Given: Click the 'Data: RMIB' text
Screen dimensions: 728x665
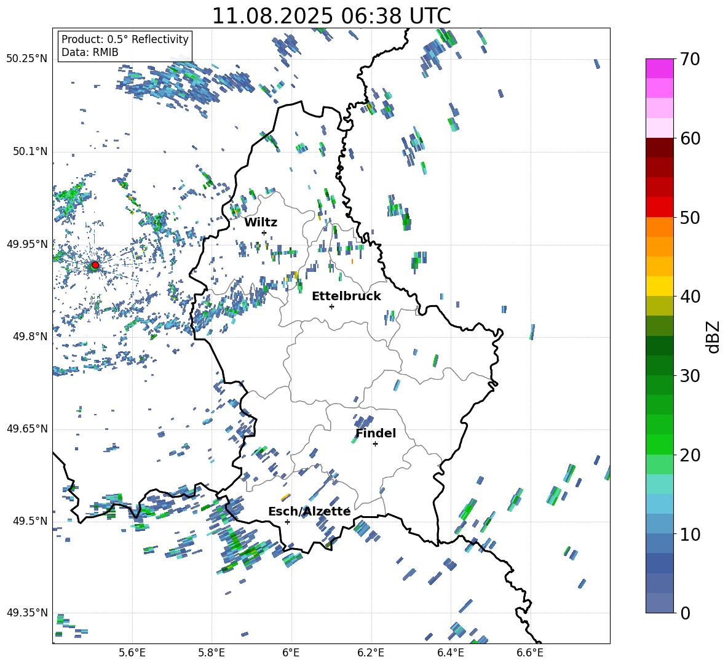Looking at the screenshot, I should point(90,52).
